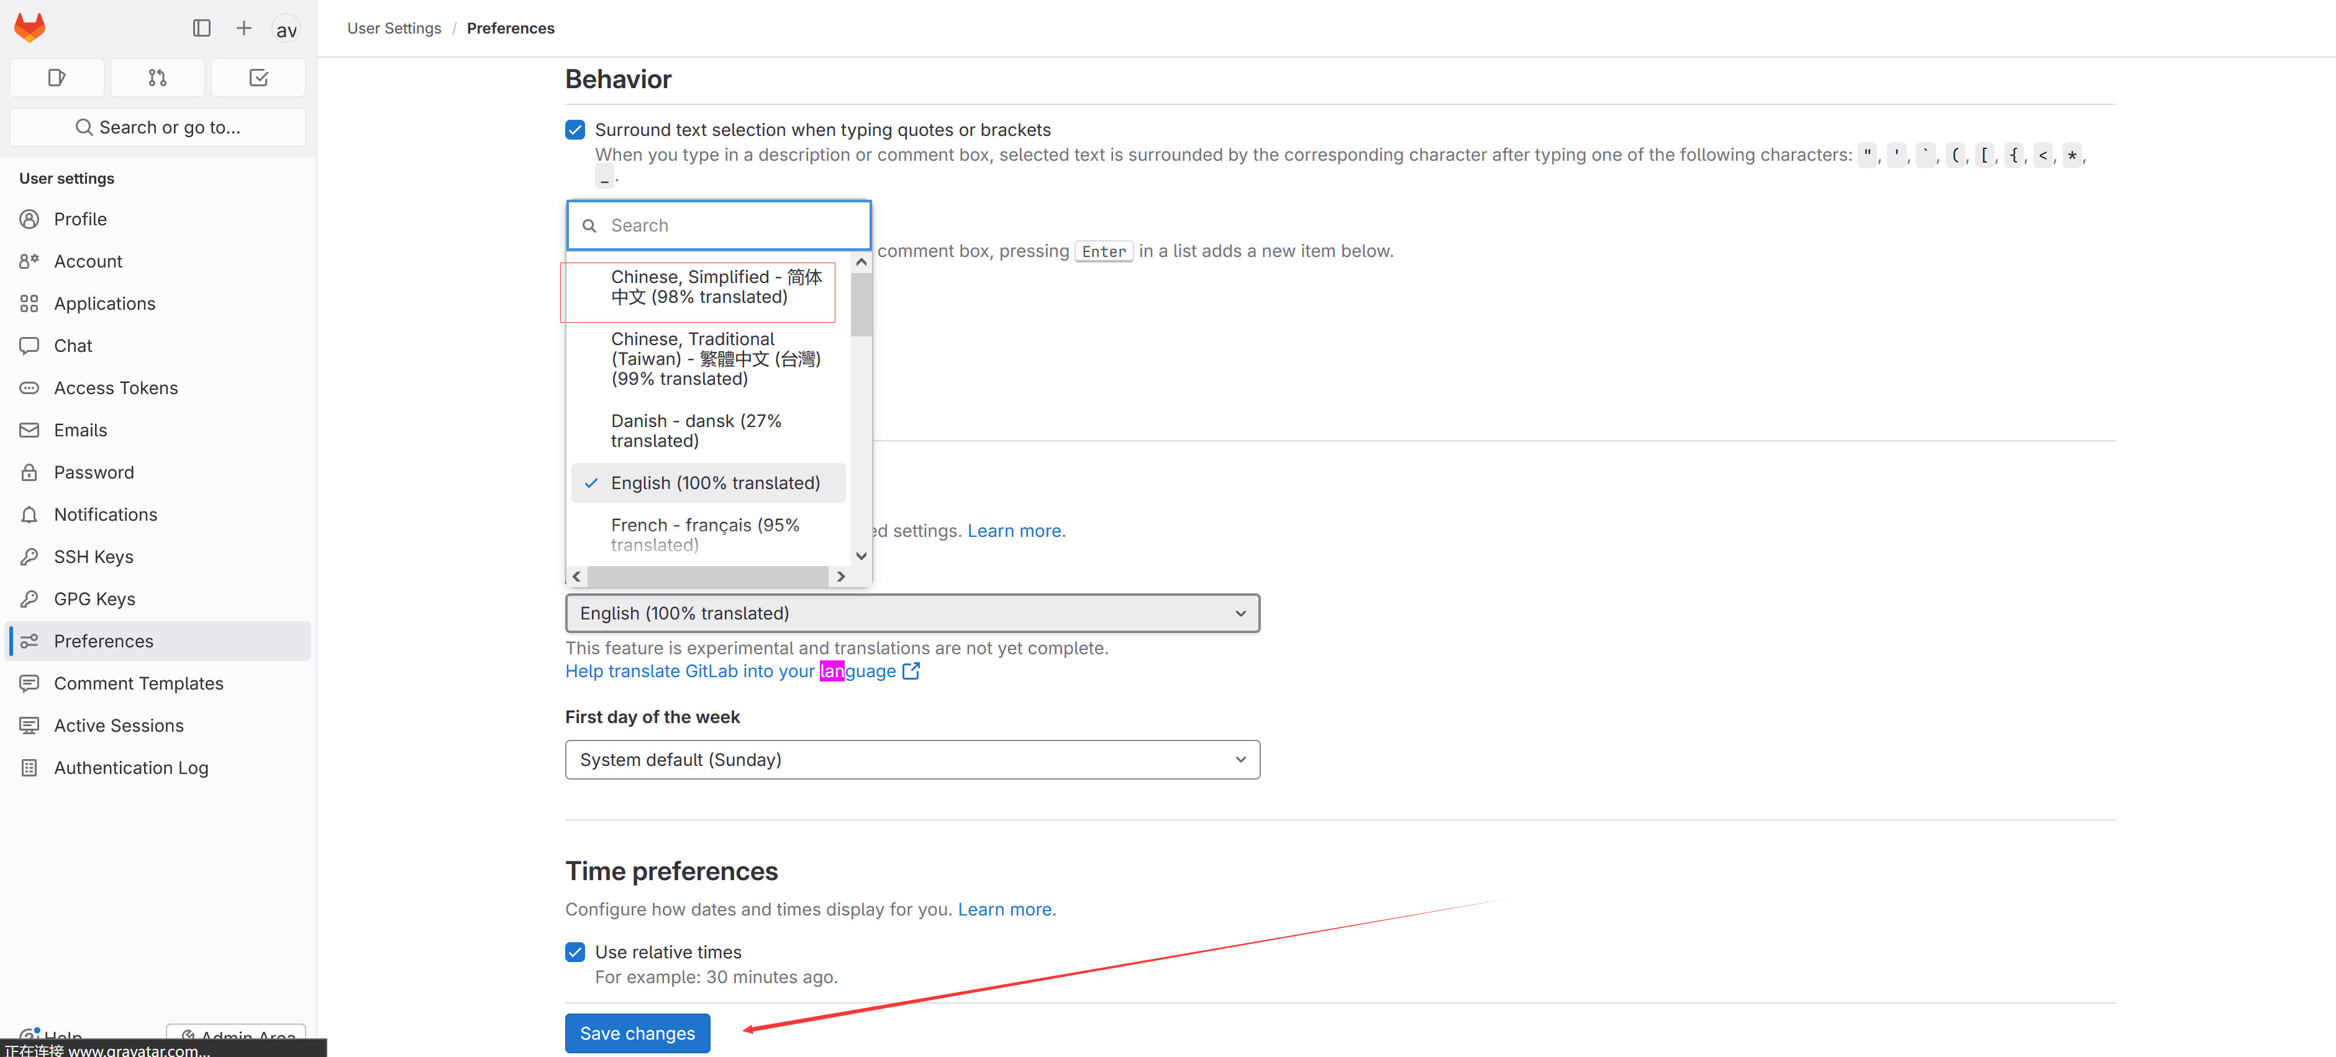Open Help translate GitLab link
The image size is (2336, 1057).
[x=730, y=671]
